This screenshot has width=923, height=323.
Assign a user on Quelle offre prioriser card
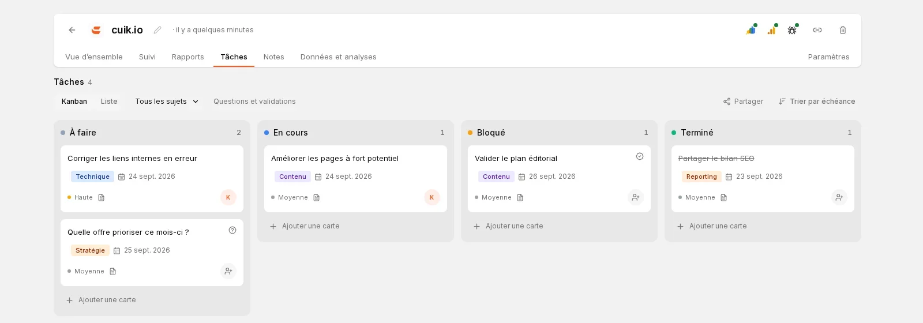pyautogui.click(x=228, y=271)
